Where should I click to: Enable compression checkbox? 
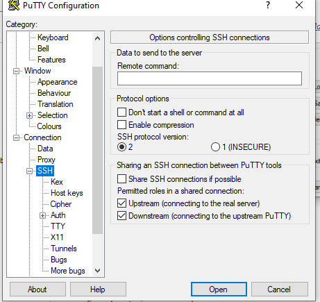121,125
